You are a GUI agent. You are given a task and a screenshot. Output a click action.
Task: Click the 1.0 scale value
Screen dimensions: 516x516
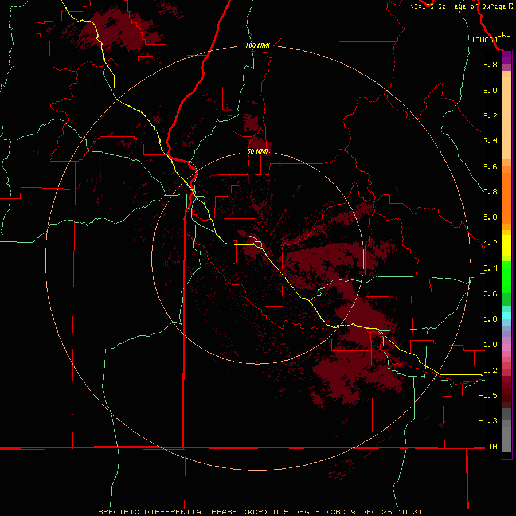click(x=490, y=345)
